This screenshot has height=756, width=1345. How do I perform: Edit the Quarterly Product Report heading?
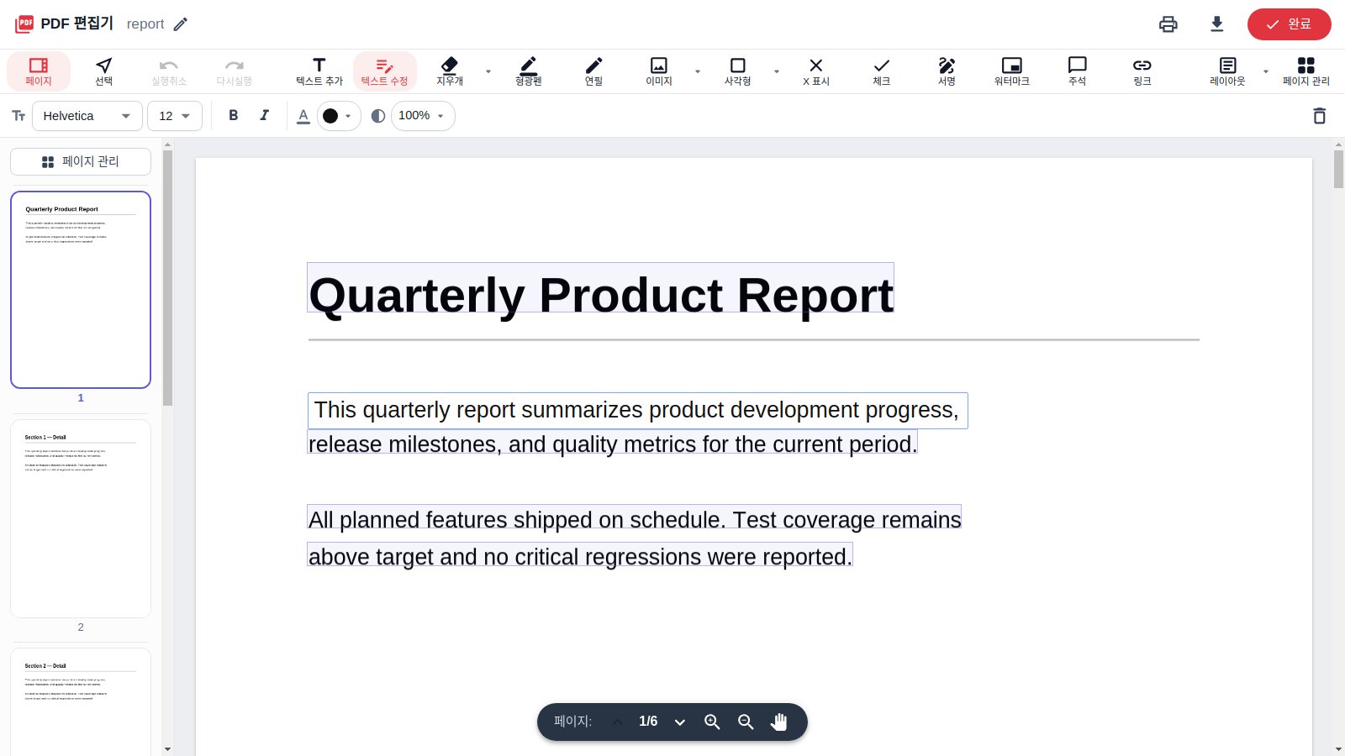coord(601,288)
